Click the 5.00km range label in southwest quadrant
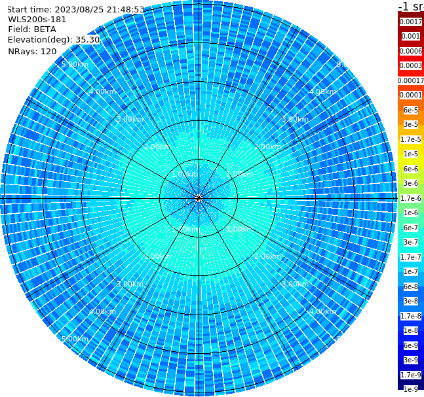 click(x=75, y=339)
